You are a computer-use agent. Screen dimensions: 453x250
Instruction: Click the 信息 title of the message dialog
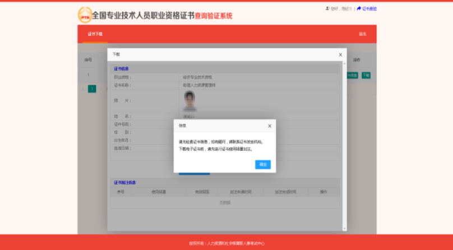pos(182,126)
